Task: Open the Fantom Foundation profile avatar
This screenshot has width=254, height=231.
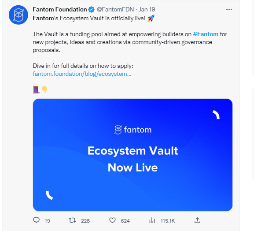Action: 18,15
